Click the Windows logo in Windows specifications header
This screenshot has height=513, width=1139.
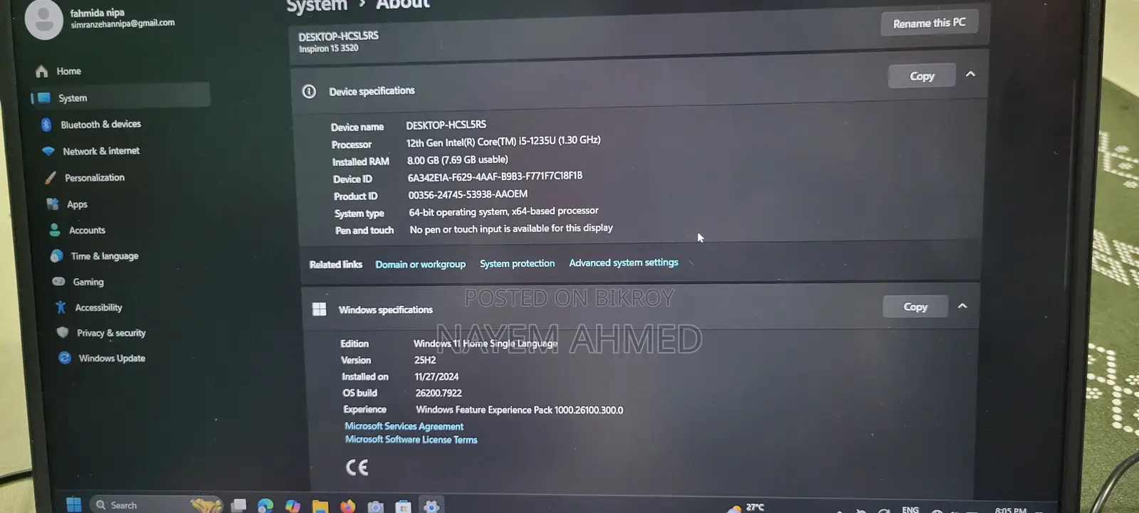320,309
